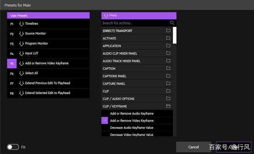Select the P5 preset slot
This screenshot has width=254, height=154.
point(12,64)
